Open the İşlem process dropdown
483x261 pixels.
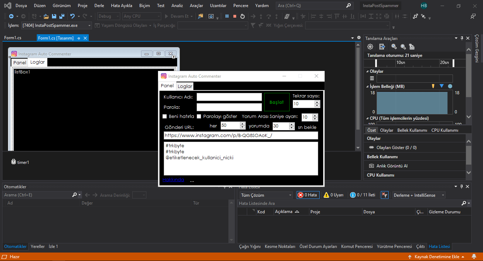(57, 25)
